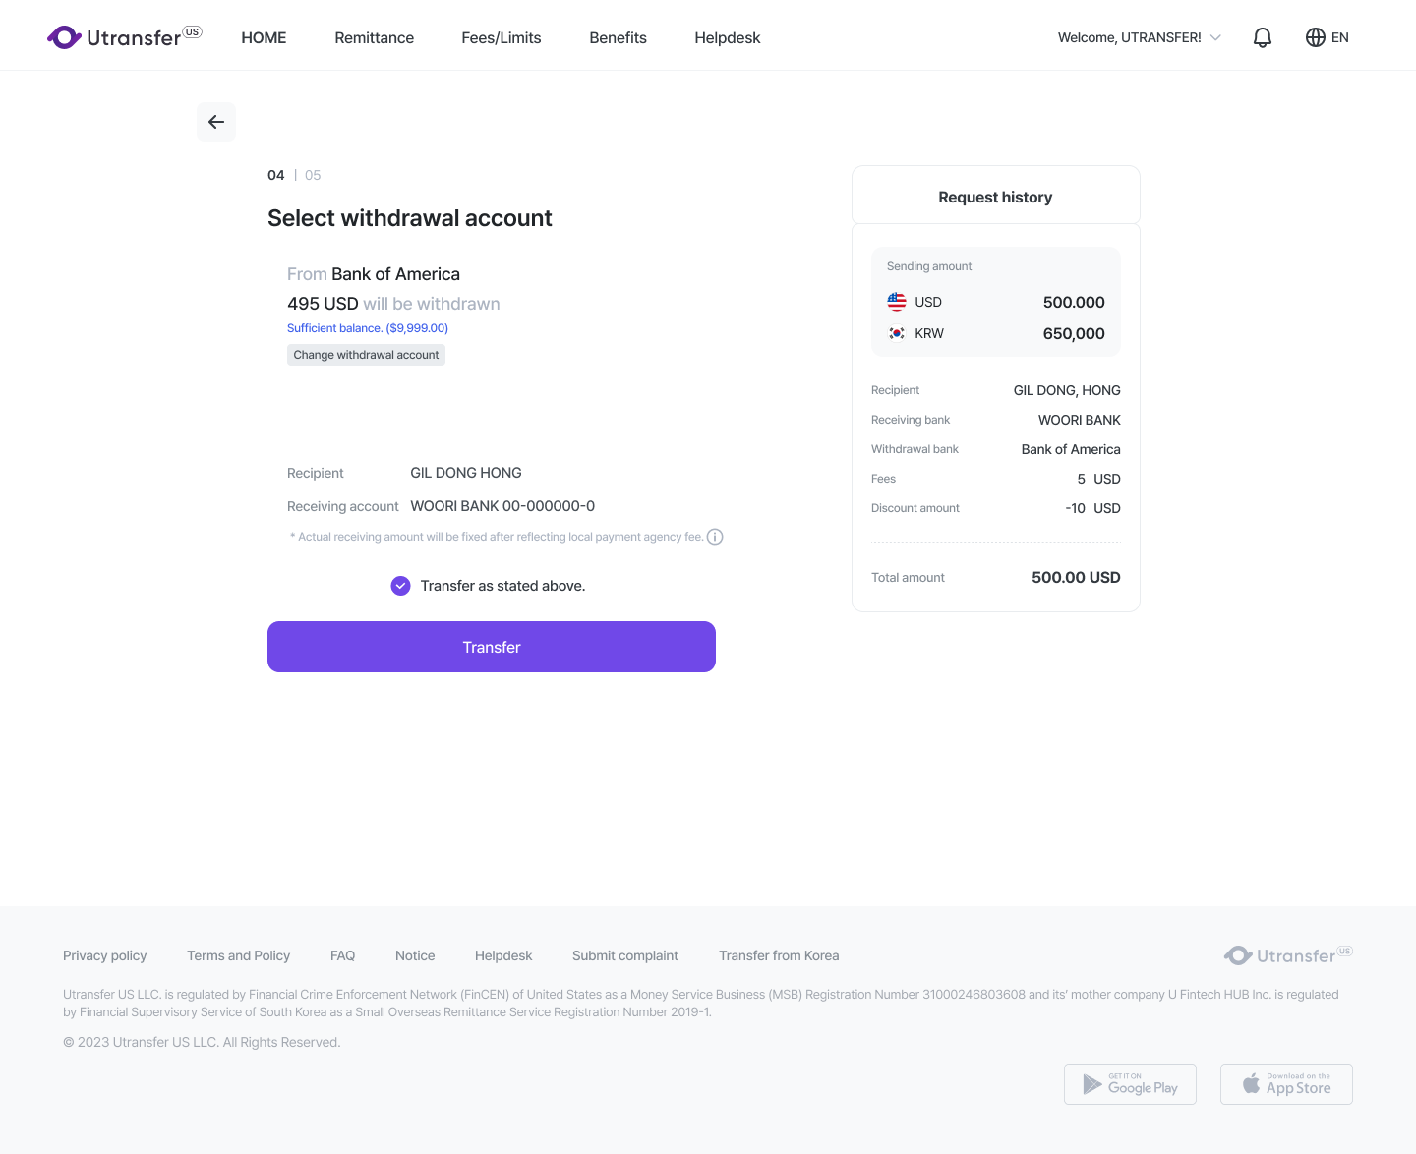Open the Remittance menu

pos(374,37)
